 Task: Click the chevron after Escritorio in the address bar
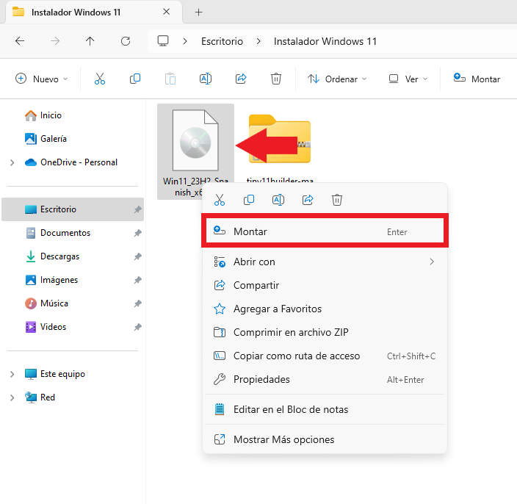point(258,41)
